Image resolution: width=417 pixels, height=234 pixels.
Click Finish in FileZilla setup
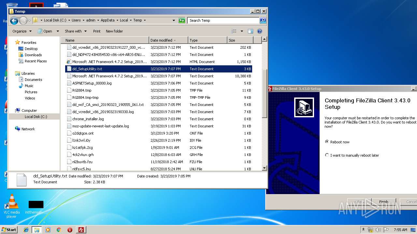pos(383,202)
